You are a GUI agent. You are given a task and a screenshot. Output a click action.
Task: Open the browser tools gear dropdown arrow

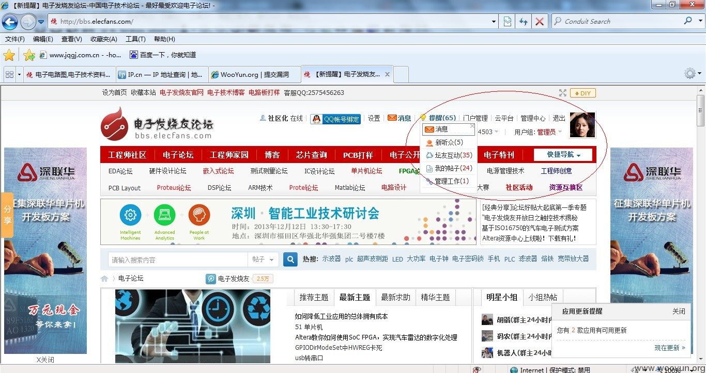tap(699, 73)
